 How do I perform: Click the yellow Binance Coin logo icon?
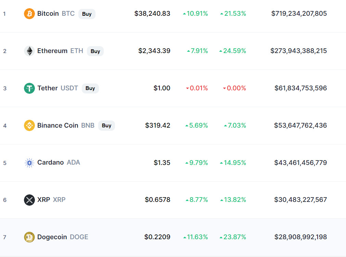pyautogui.click(x=29, y=125)
